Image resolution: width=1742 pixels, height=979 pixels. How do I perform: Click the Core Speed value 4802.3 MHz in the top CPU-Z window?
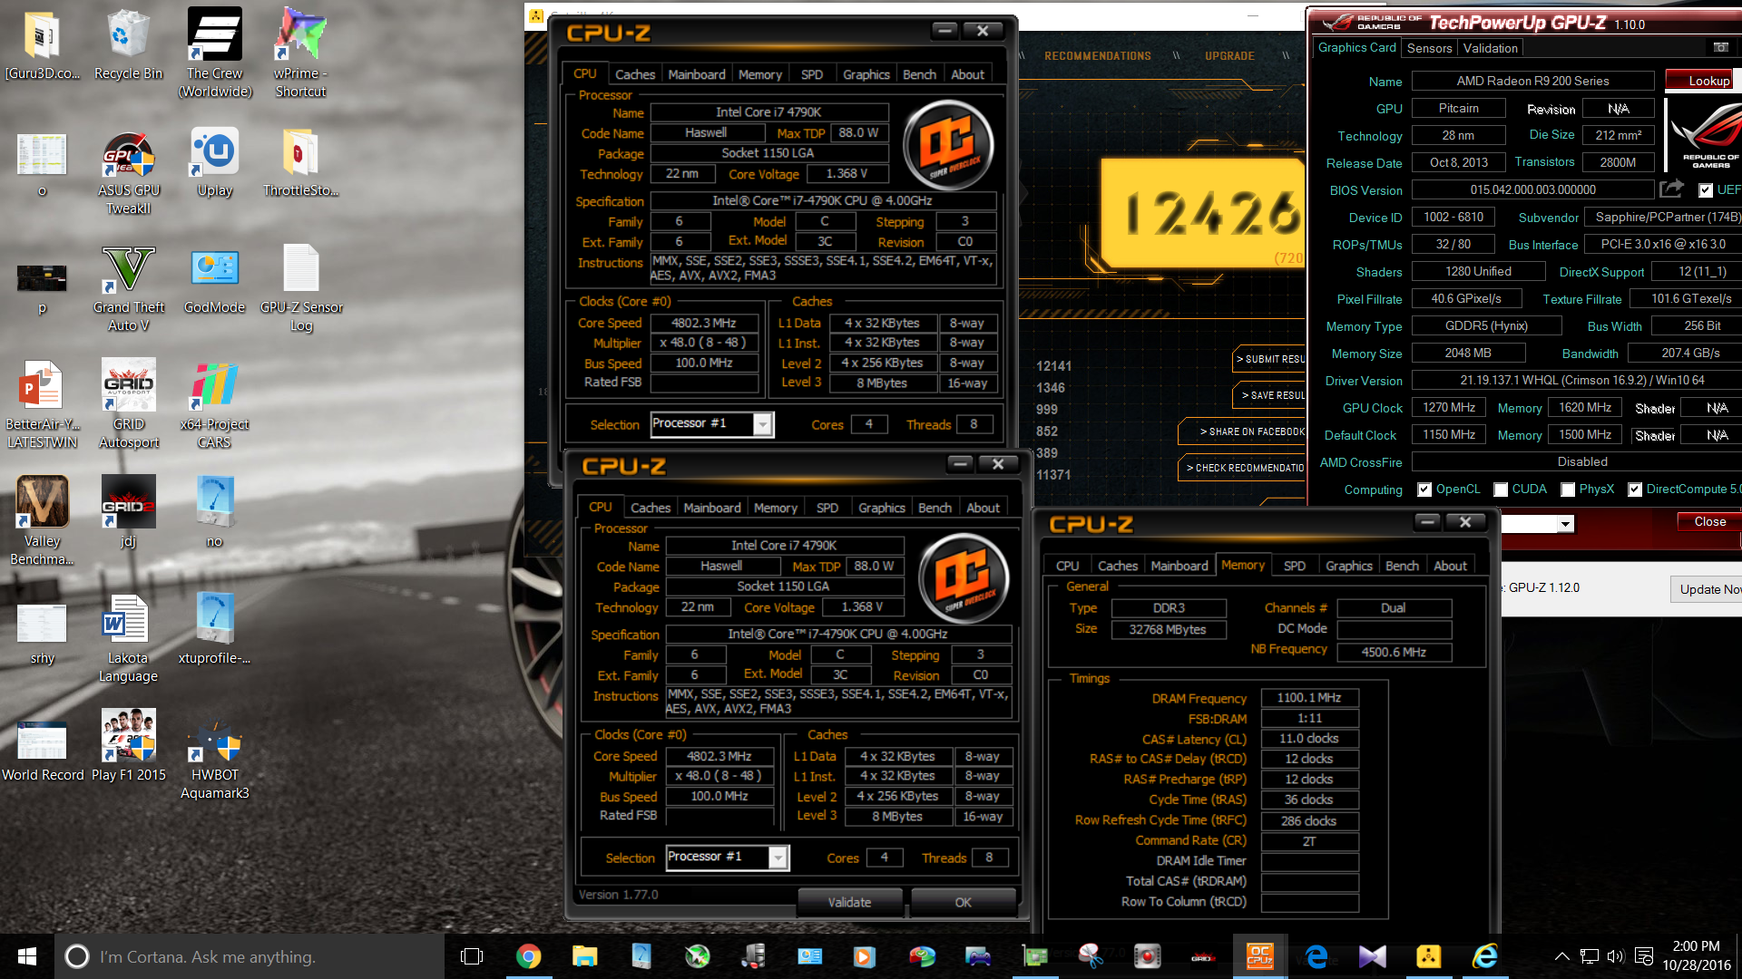point(704,323)
